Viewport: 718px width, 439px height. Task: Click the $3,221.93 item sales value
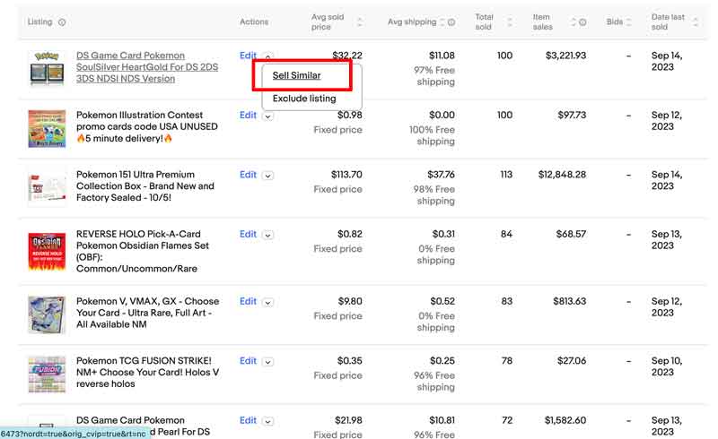565,56
